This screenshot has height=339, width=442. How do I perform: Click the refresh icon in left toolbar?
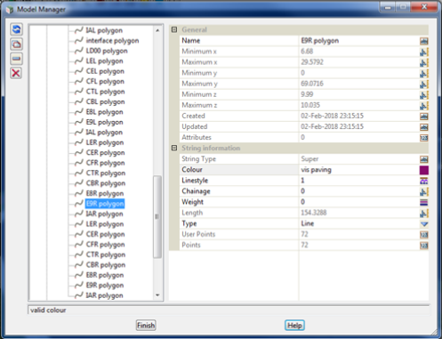click(x=16, y=29)
